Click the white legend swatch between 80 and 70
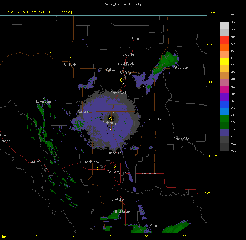Viewport: 246px width, 240px height. click(x=224, y=26)
